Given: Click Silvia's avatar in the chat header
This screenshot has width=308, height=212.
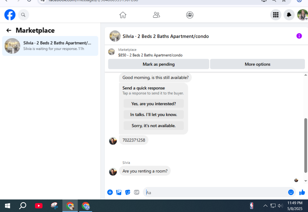Looking at the screenshot, I should [115, 36].
